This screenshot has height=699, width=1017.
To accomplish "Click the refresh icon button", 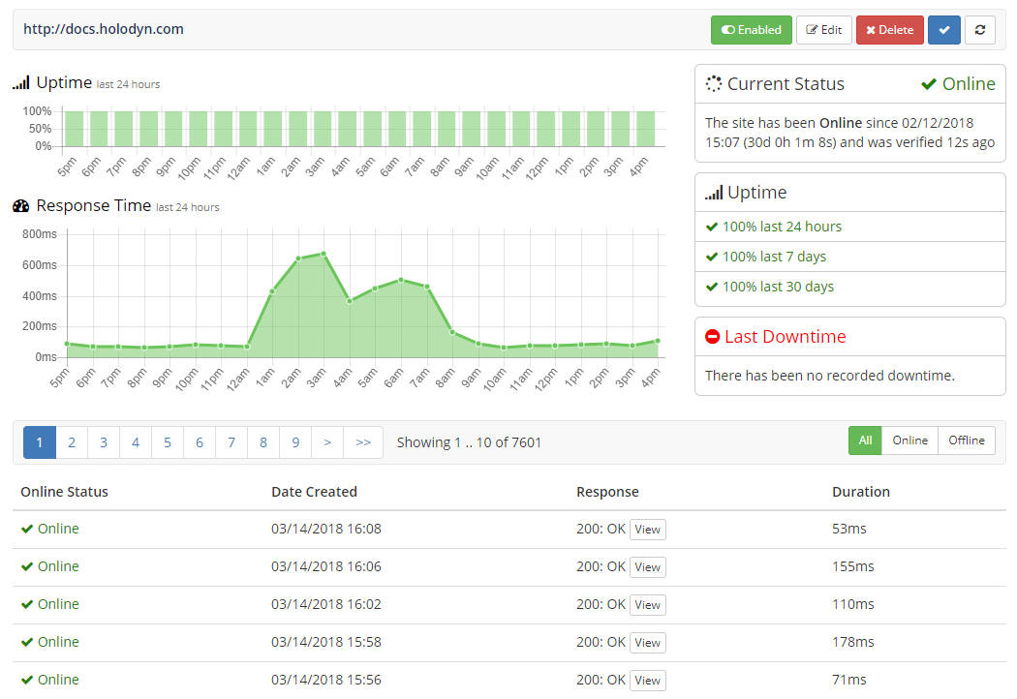I will [x=980, y=30].
